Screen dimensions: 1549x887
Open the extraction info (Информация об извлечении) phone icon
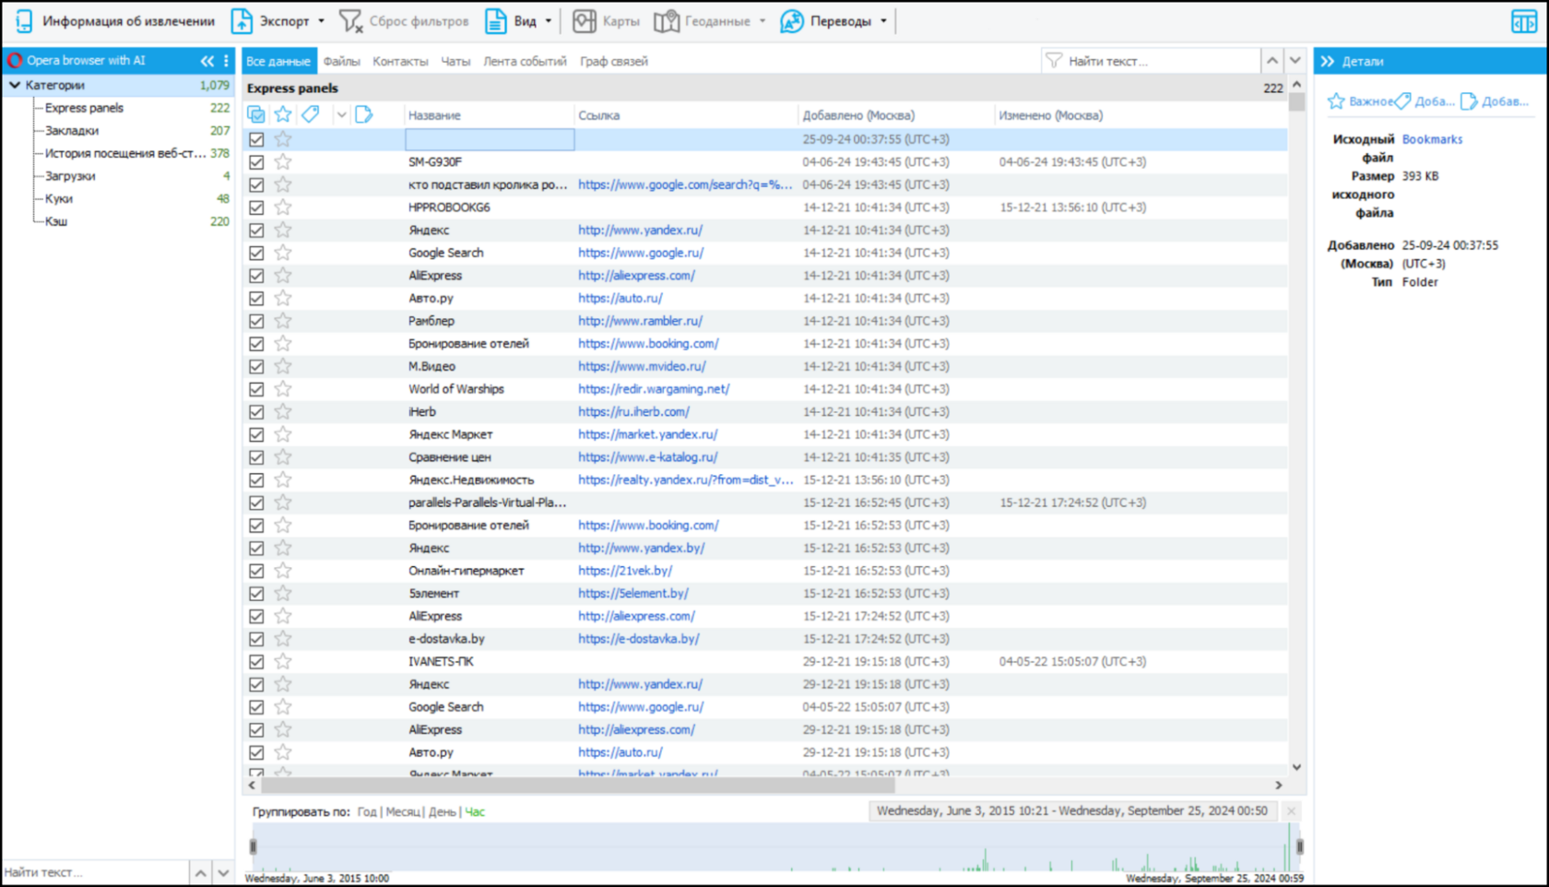23,21
